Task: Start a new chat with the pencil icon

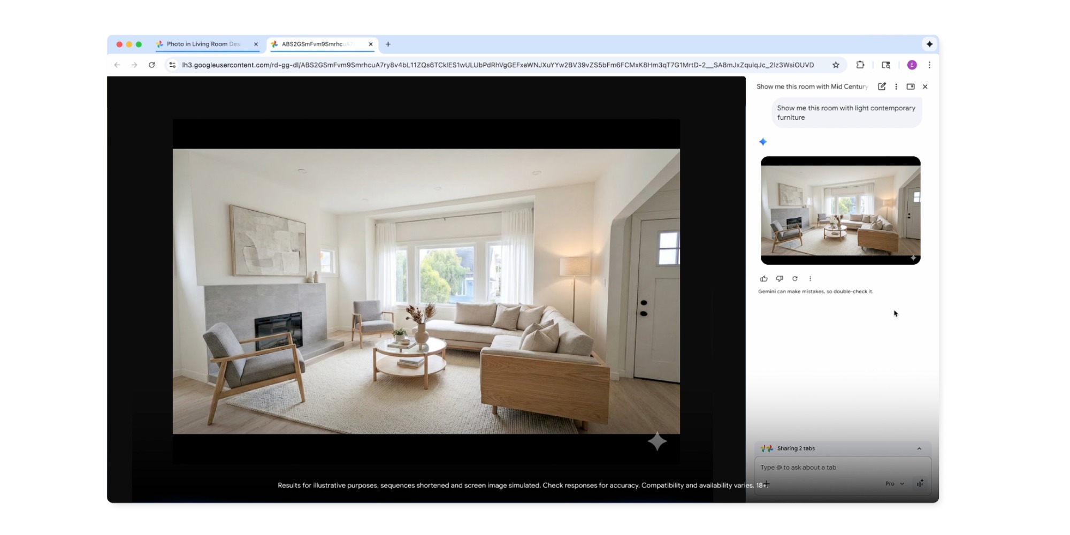Action: coord(882,87)
